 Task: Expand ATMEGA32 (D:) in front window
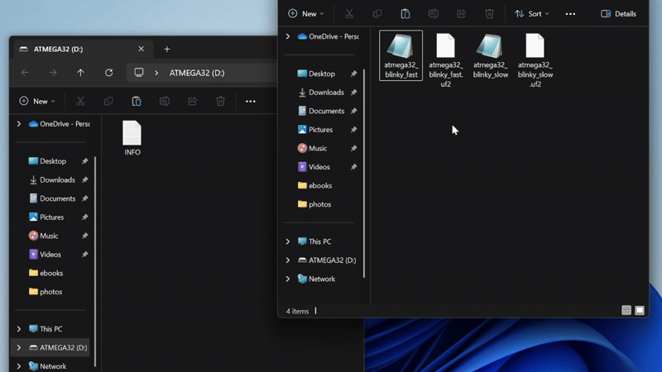(x=288, y=260)
